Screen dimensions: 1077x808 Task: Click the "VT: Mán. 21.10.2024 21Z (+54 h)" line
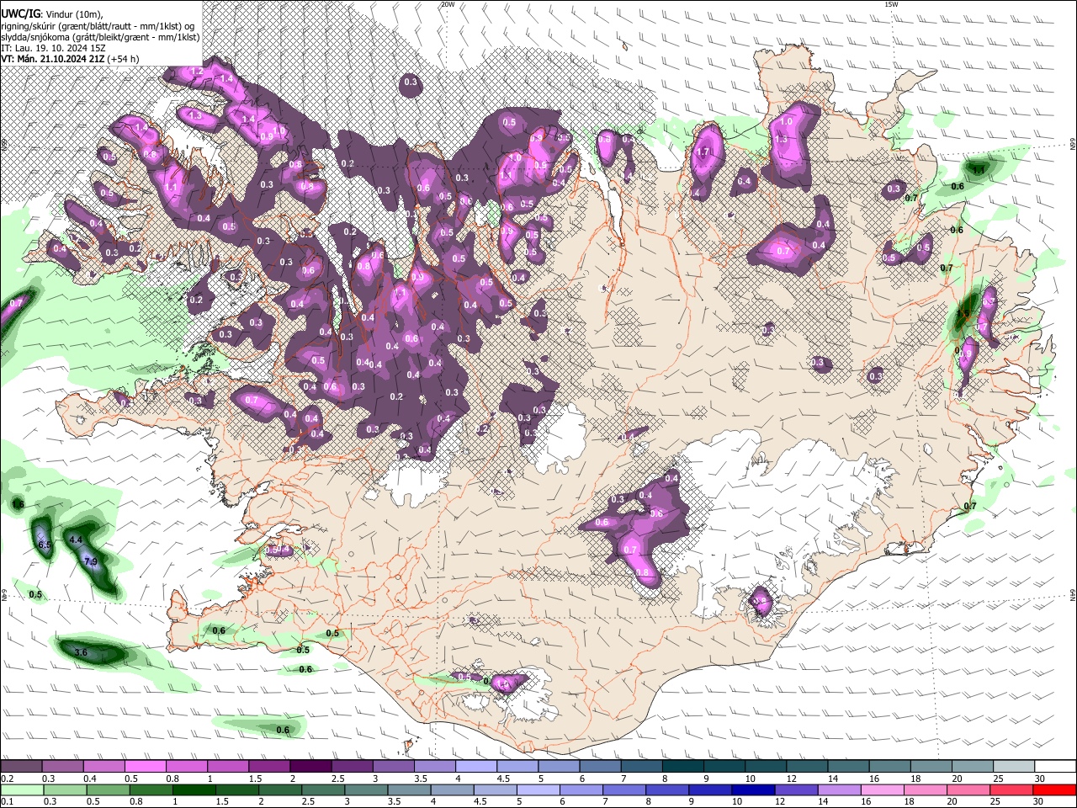(x=70, y=59)
